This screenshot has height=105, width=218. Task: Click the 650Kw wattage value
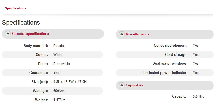[59, 91]
